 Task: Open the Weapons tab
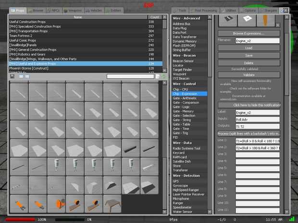(73, 11)
